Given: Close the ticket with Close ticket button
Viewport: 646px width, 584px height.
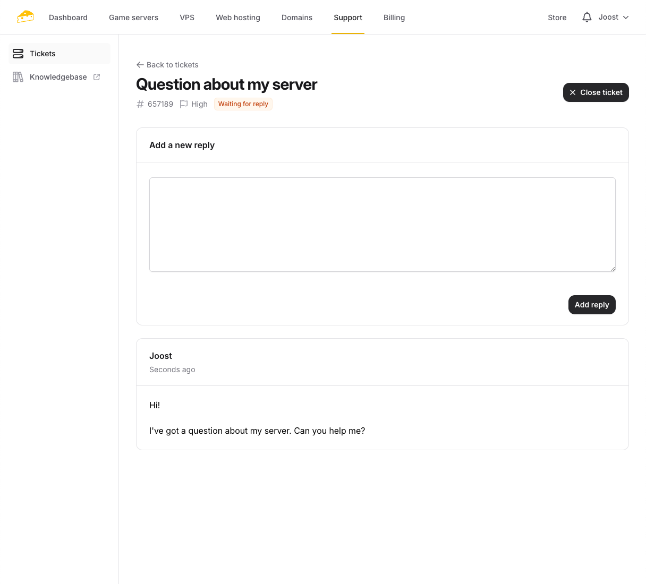Looking at the screenshot, I should point(596,92).
